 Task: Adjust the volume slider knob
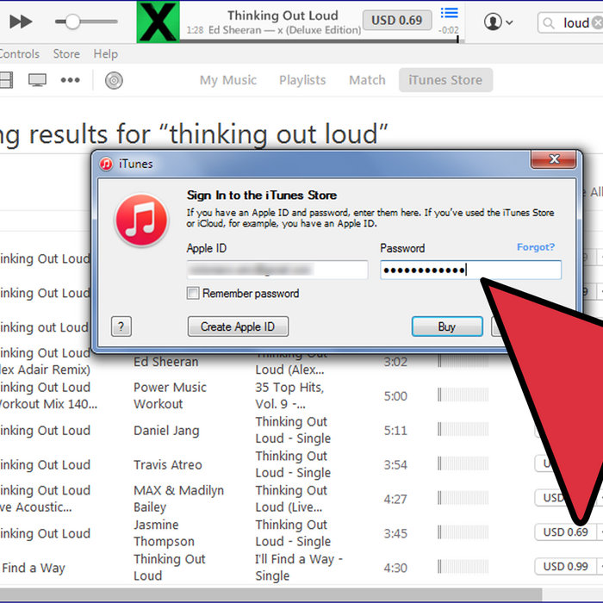[x=72, y=22]
